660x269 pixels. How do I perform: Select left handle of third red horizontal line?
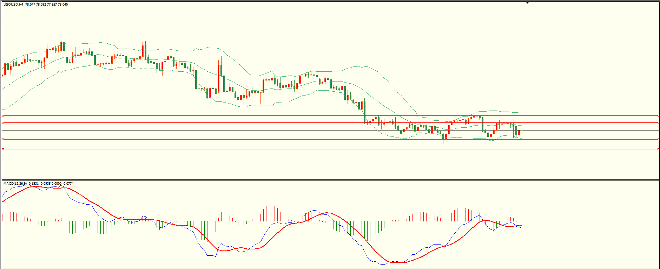[3, 139]
